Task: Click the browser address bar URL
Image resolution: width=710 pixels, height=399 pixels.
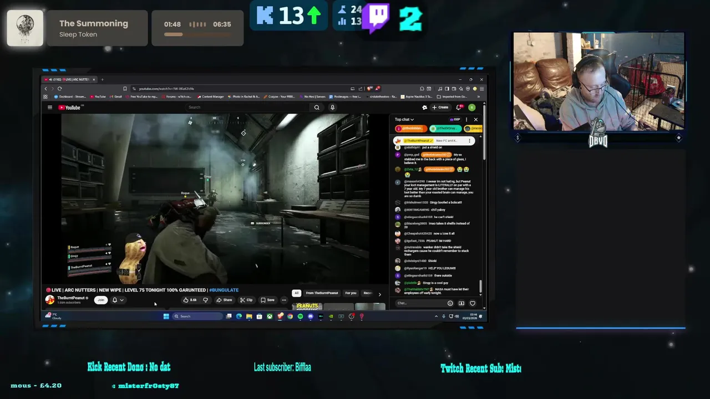Action: point(166,89)
